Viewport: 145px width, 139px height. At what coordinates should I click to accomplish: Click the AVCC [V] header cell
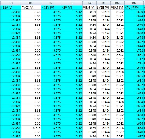point(31,8)
